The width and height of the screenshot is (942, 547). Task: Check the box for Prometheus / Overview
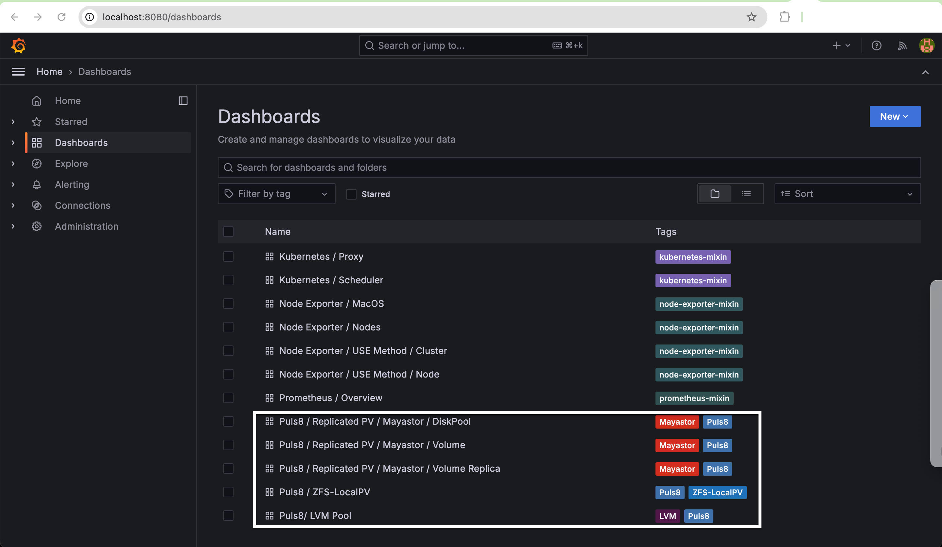228,398
